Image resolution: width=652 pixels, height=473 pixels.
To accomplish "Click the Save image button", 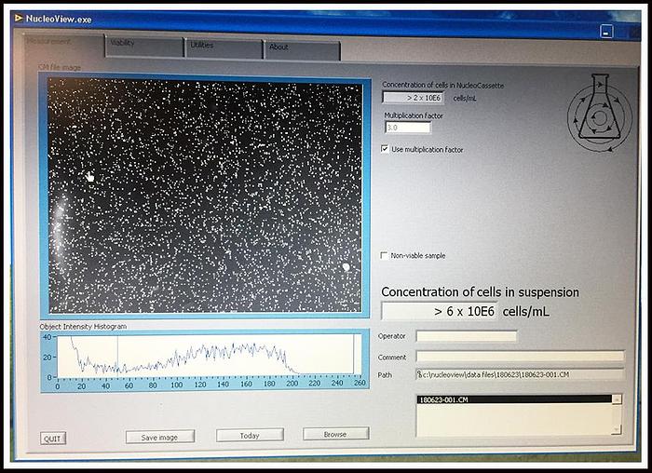I will [x=159, y=436].
